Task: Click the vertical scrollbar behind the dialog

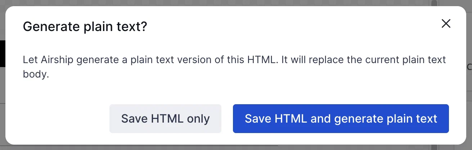Action: (434, 4)
